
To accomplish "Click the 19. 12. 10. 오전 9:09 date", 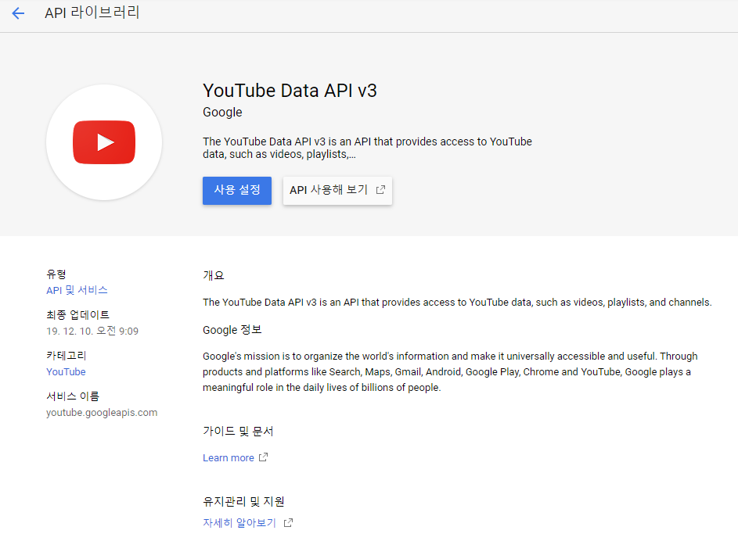I will coord(92,331).
